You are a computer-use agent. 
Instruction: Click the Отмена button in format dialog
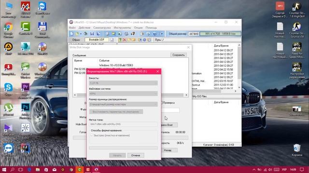pyautogui.click(x=136, y=155)
